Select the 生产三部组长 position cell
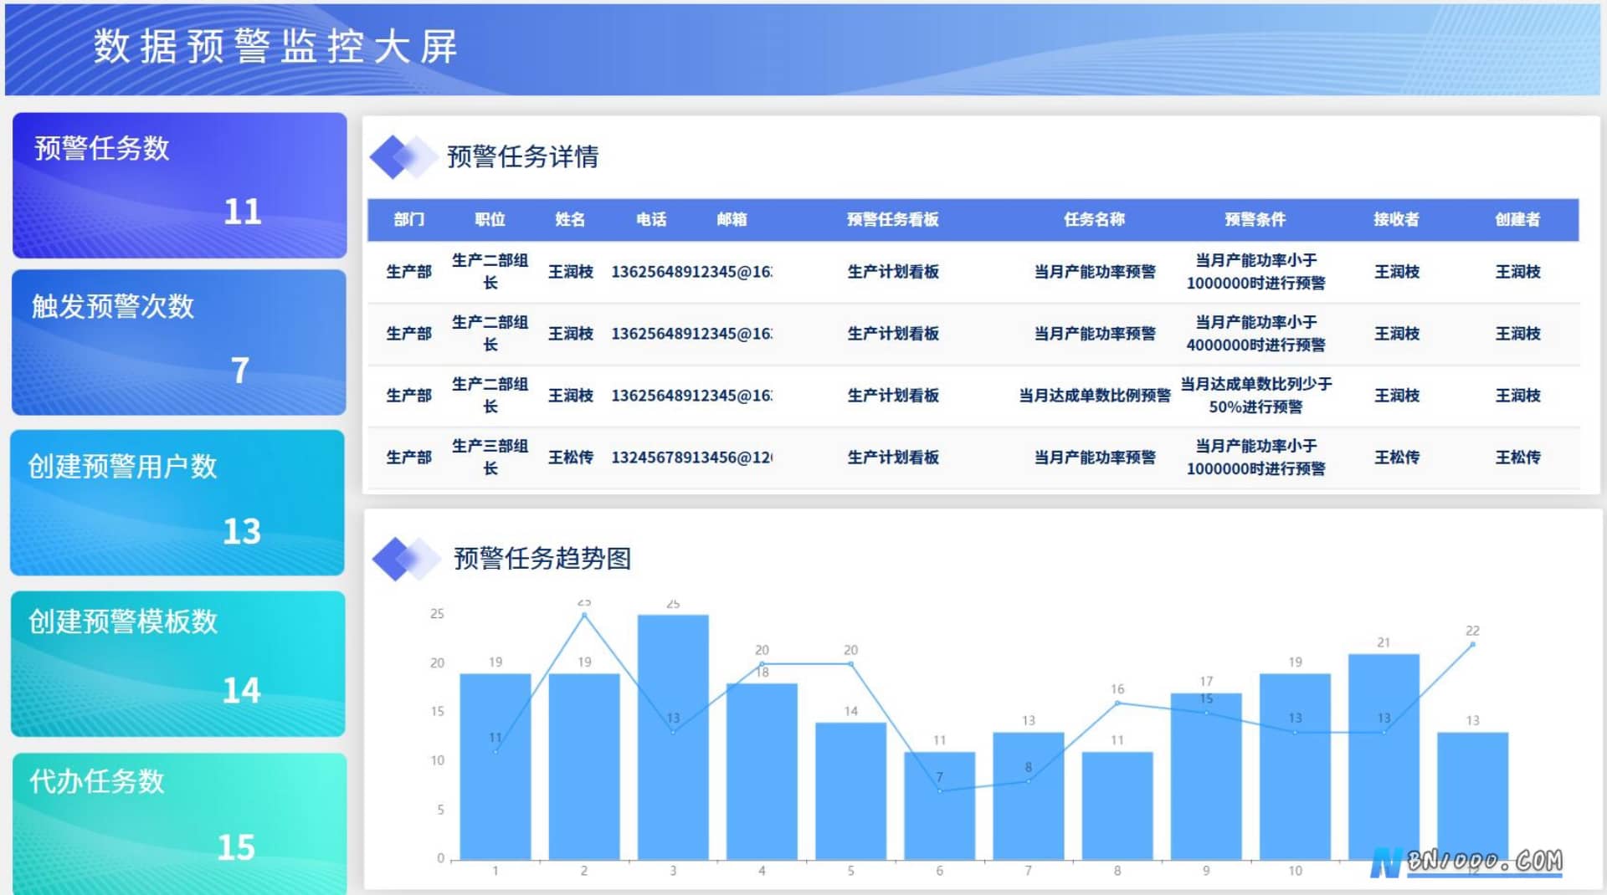Screen dimensions: 1607x895 tap(490, 457)
